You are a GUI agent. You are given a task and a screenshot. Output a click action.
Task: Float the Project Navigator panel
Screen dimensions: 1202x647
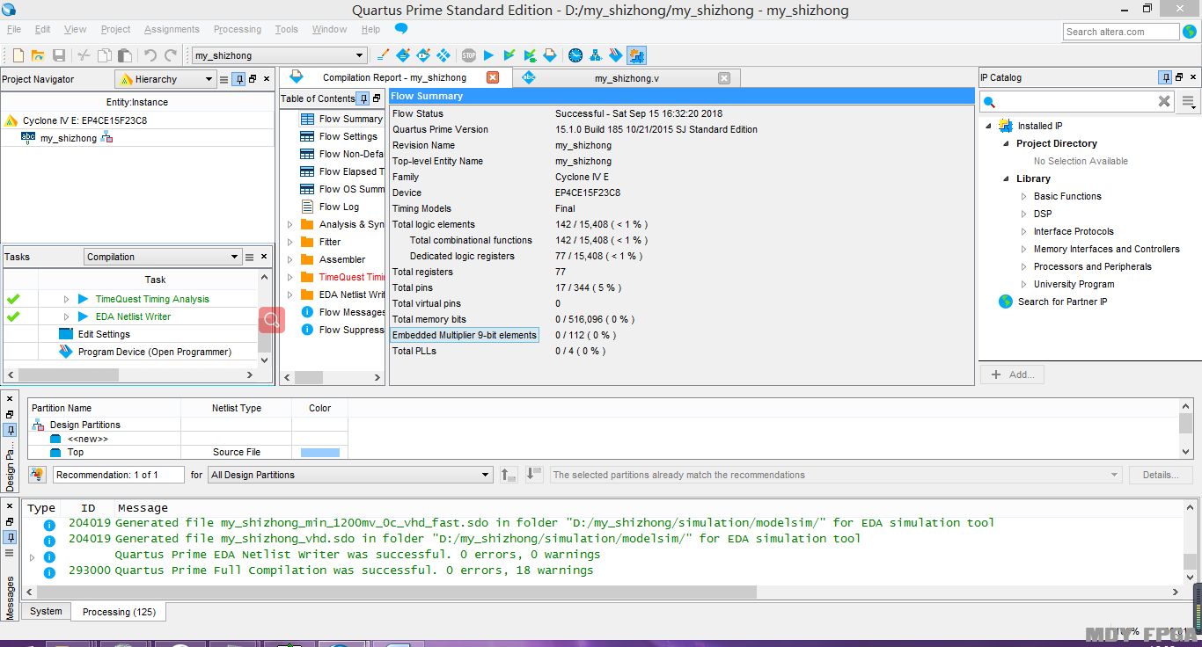tap(253, 79)
